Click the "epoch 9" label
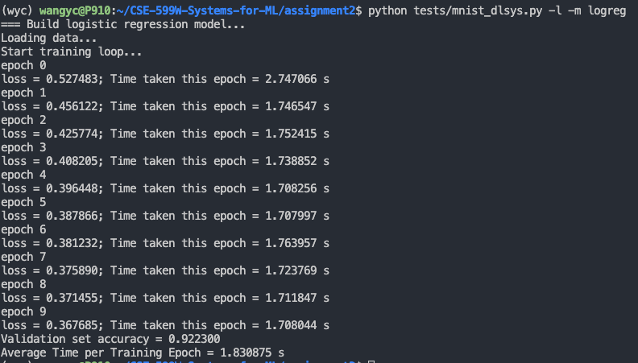Image resolution: width=638 pixels, height=363 pixels. 24,311
